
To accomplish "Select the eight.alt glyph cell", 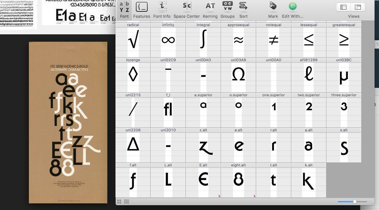I will [238, 180].
